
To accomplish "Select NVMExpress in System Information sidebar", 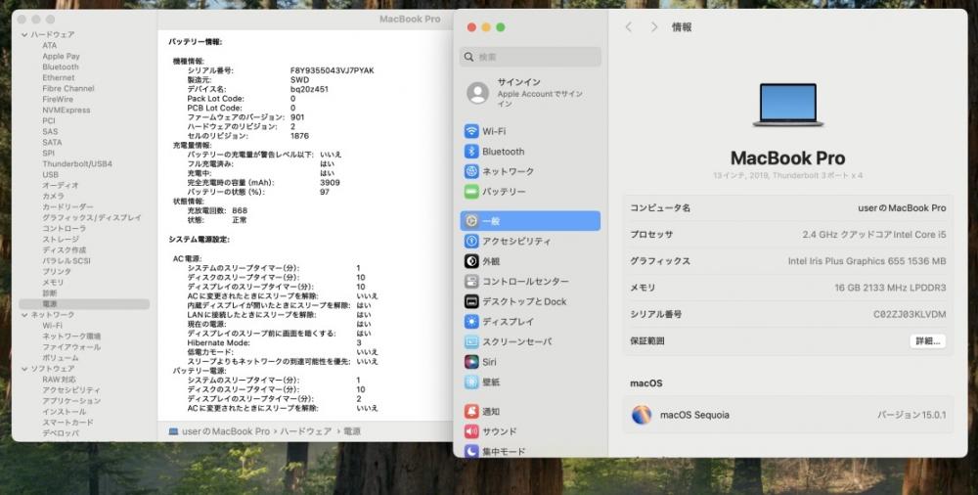I will [x=67, y=110].
